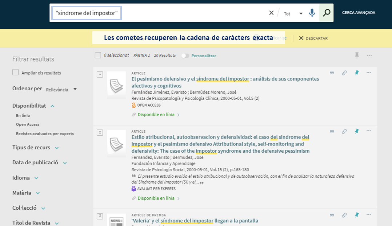The image size is (392, 226).
Task: Open 'Valeria y el síndrome del impostor' title
Action: tap(195, 221)
